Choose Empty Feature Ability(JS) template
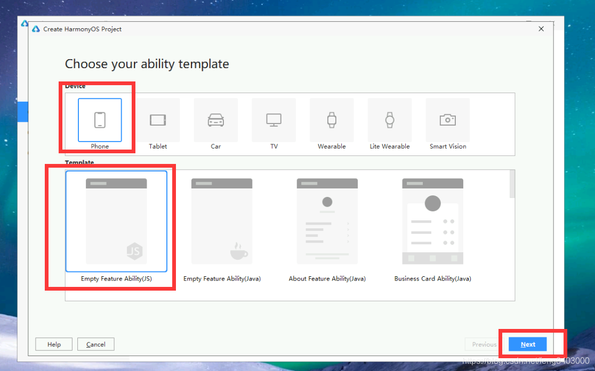Image resolution: width=595 pixels, height=371 pixels. point(116,221)
